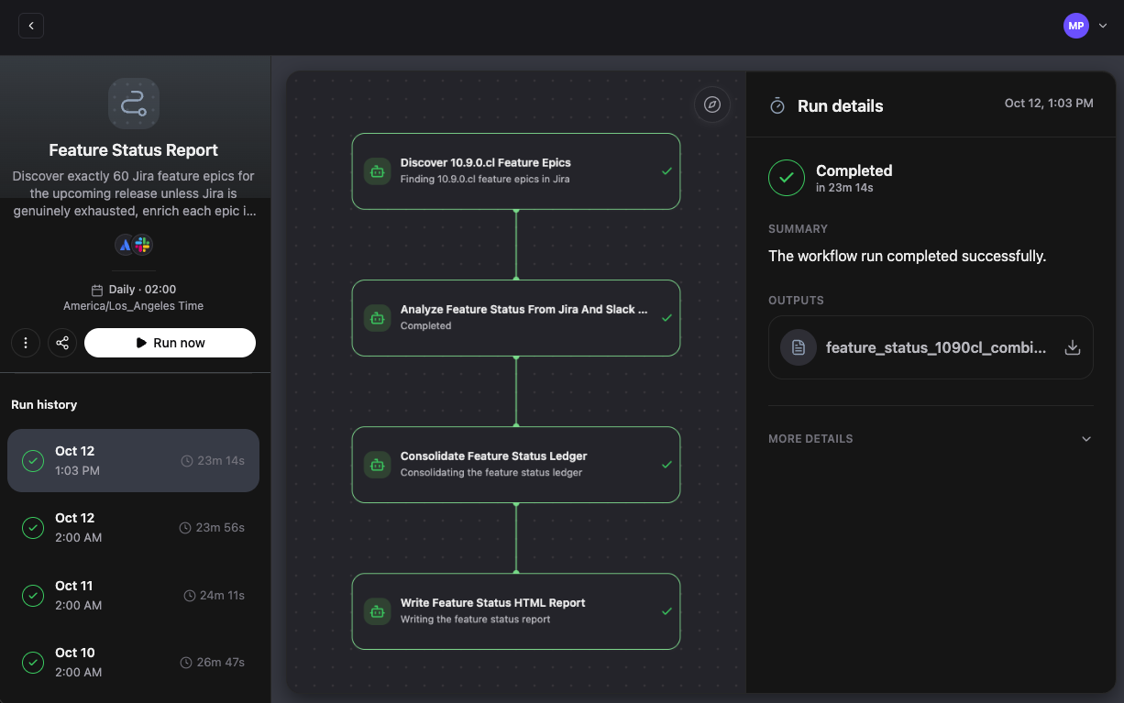1124x703 pixels.
Task: Open Write Feature Status HTML Report node
Action: click(x=516, y=611)
